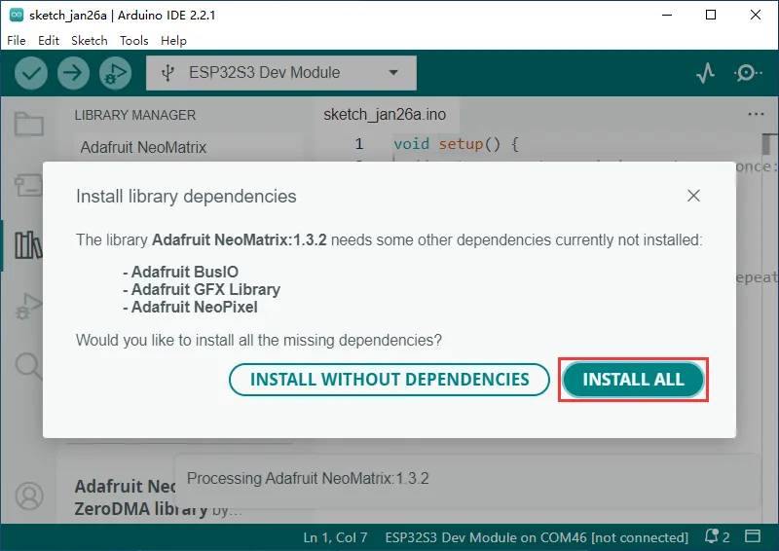Screen dimensions: 779x551
Task: Open the File menu
Action: click(18, 41)
